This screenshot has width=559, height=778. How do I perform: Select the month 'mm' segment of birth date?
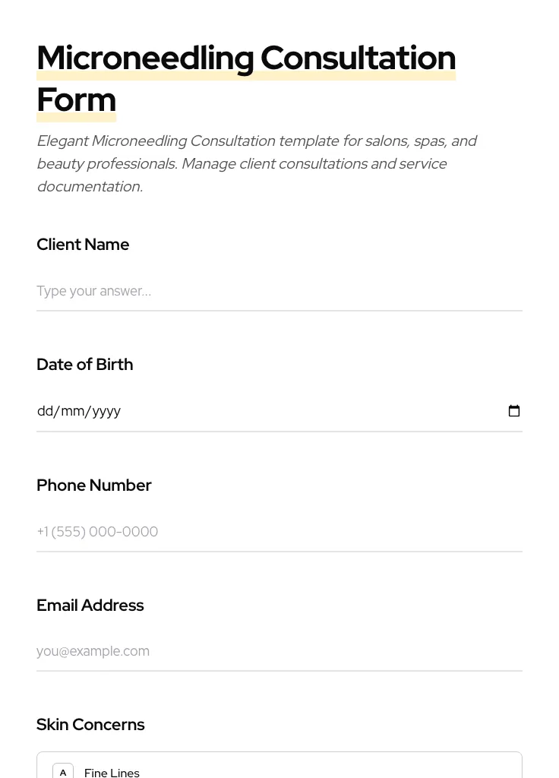72,411
